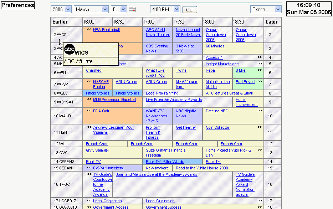This screenshot has height=209, width=333.
Task: Open TV Guide's Countdown to the Academy Awards
Action: (x=103, y=184)
